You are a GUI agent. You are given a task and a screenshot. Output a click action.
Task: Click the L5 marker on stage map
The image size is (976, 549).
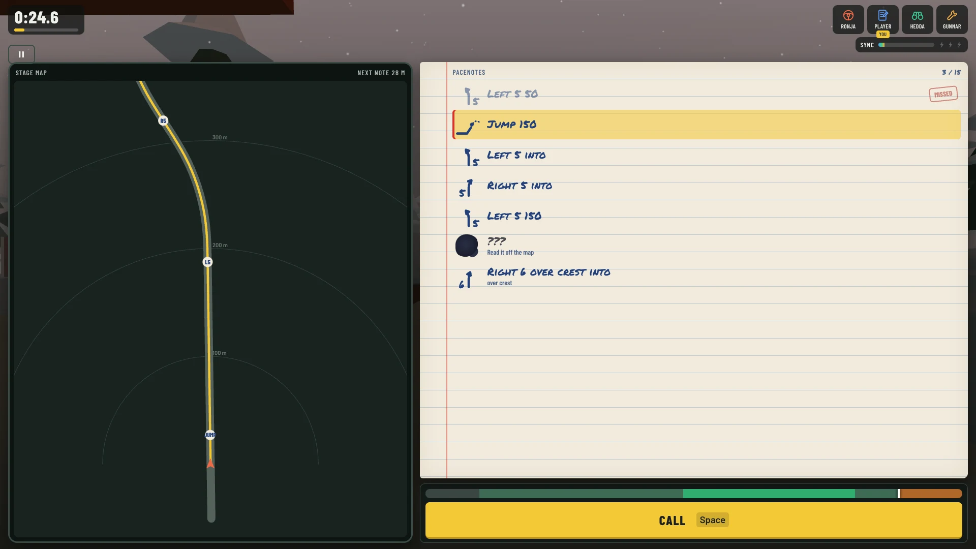[207, 262]
